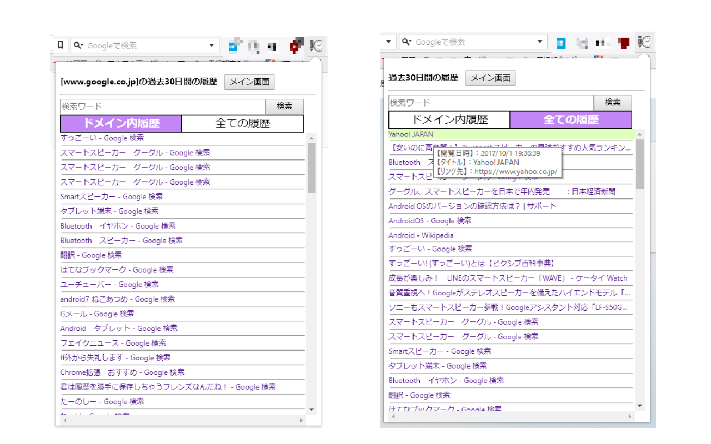This screenshot has width=711, height=444.
Task: Click the left panel's vertical scrollbar thumb
Action: (312, 168)
